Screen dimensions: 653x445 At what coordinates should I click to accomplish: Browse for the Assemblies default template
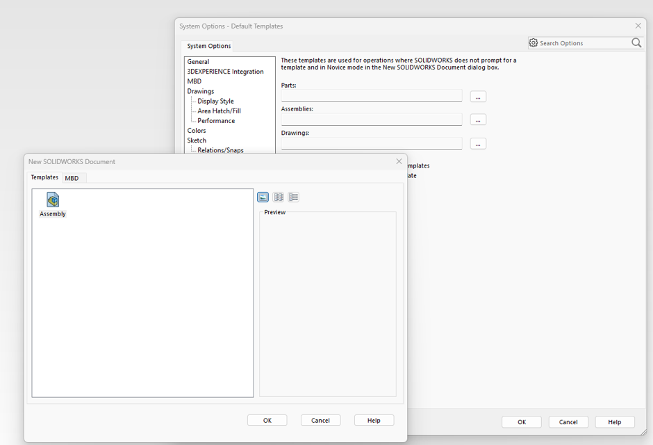pos(478,120)
